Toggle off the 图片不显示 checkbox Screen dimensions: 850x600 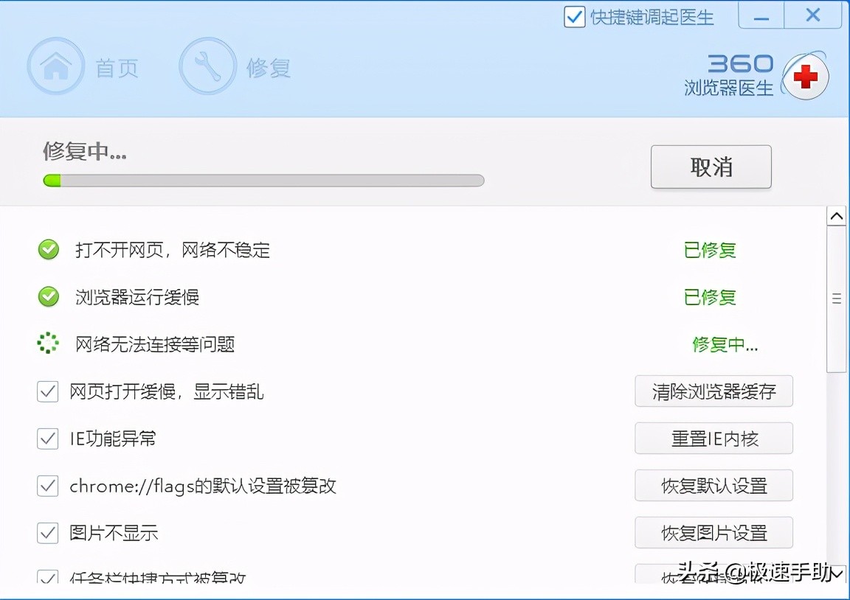point(47,533)
